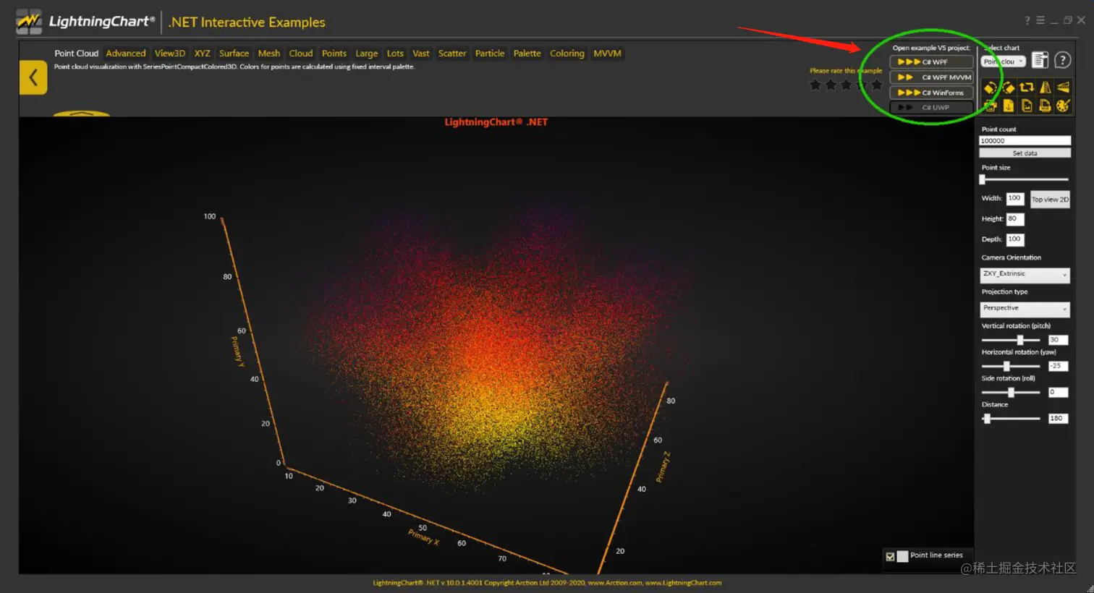Open the Particle tab

pyautogui.click(x=490, y=54)
